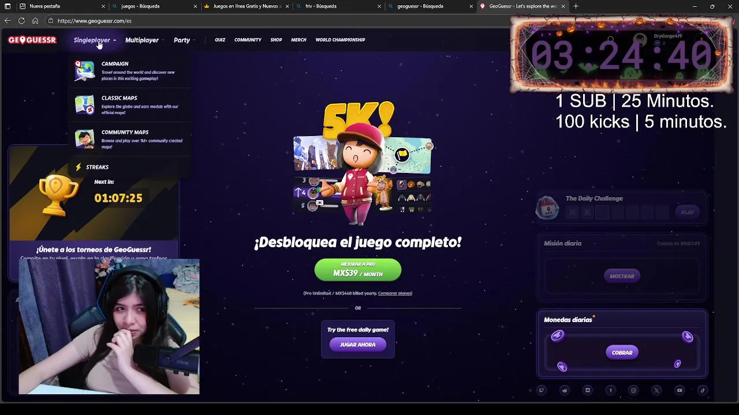Viewport: 739px width, 415px height.
Task: Open the Facebook social icon
Action: click(611, 390)
